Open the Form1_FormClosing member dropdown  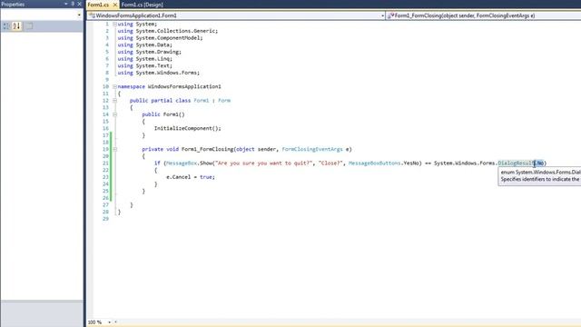[x=484, y=15]
